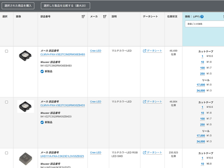Click thumbnail image of UHD111A LED

(26, 159)
